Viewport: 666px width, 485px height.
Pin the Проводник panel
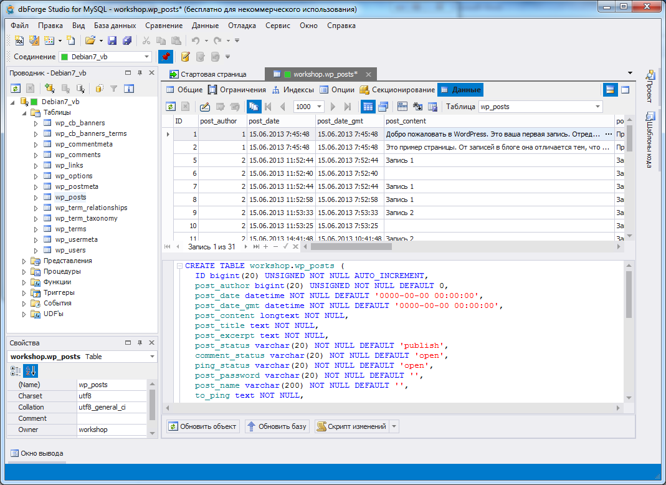pos(140,73)
